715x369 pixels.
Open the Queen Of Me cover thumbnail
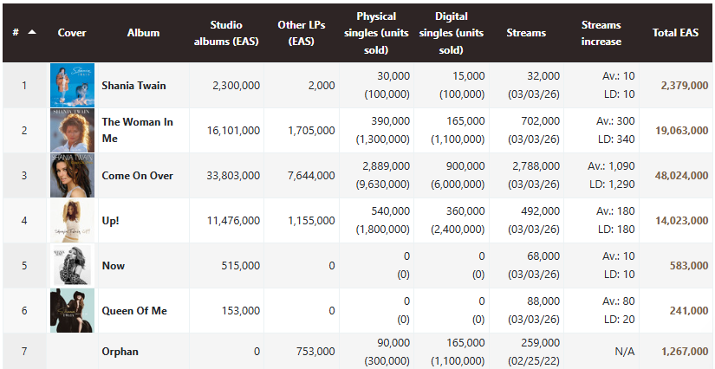(x=72, y=311)
